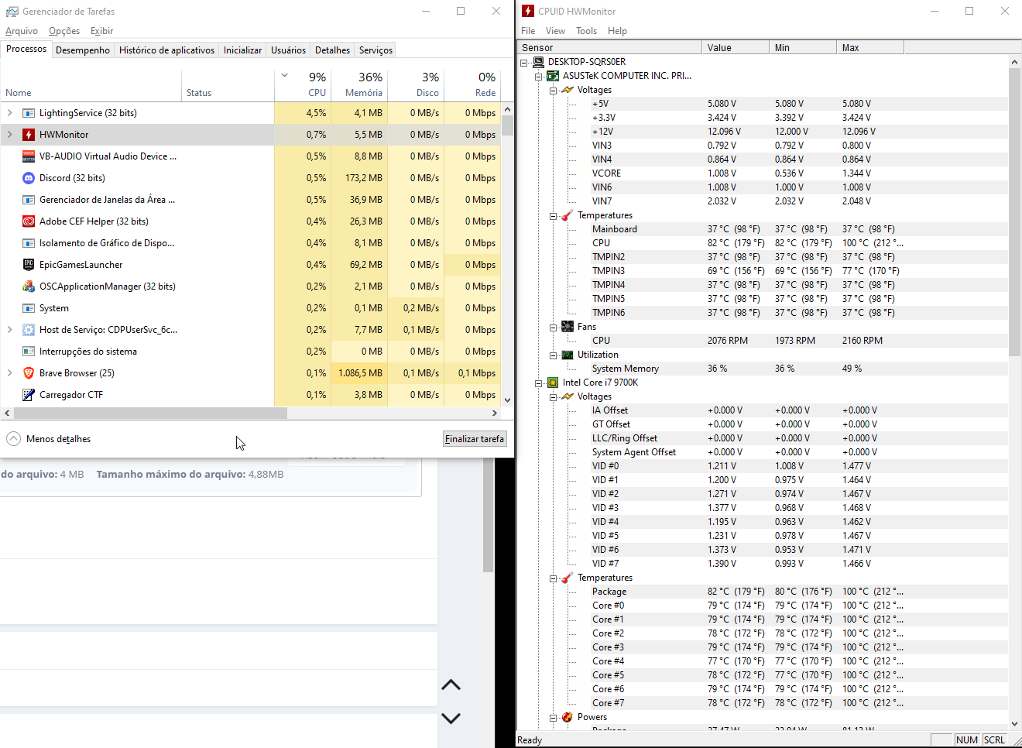Image resolution: width=1022 pixels, height=748 pixels.
Task: Open the HWMonitor File menu
Action: (528, 31)
